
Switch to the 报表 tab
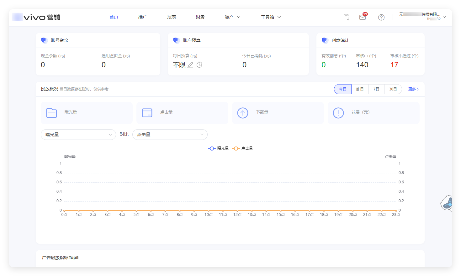(x=171, y=17)
